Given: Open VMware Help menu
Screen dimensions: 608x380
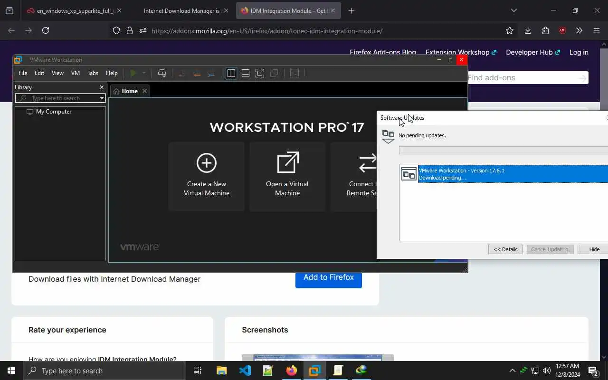Looking at the screenshot, I should 112,73.
